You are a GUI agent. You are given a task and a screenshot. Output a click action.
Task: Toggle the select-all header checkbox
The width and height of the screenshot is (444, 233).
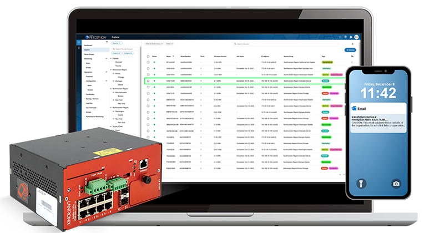coord(148,57)
